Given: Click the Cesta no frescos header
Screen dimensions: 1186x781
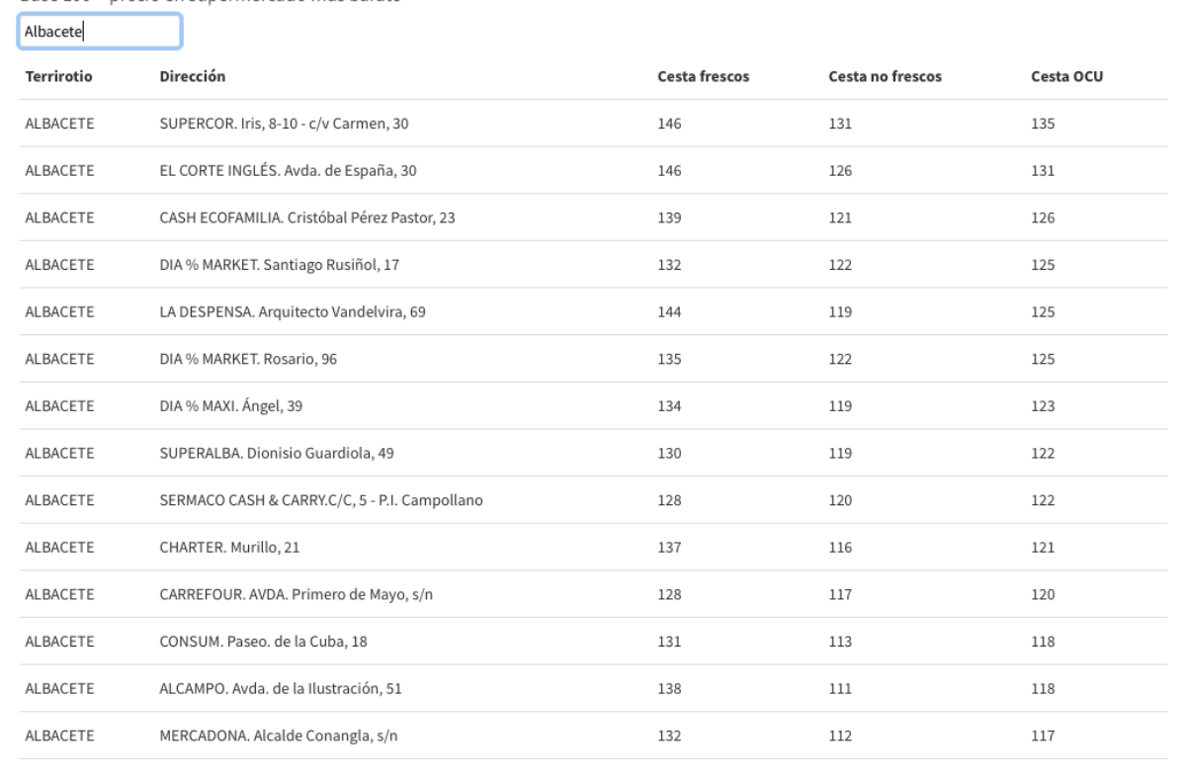Looking at the screenshot, I should click(x=885, y=76).
